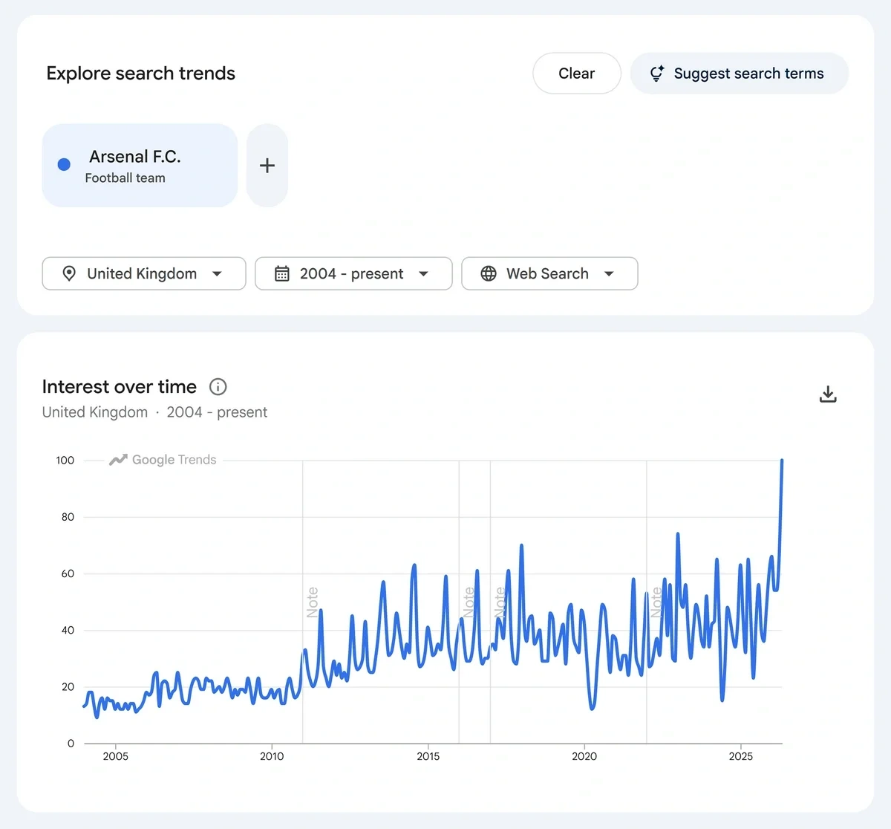Click the Note marker nearest 2017

pos(500,602)
